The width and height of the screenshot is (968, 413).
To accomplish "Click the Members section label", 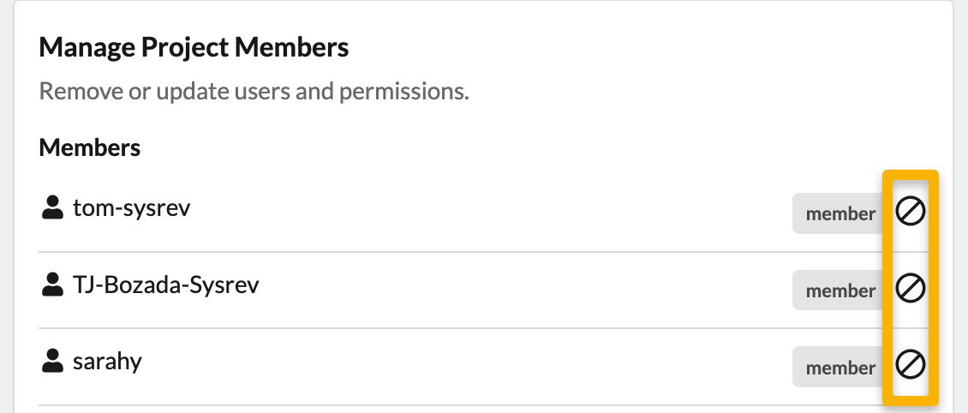I will (x=90, y=147).
